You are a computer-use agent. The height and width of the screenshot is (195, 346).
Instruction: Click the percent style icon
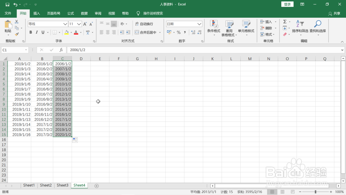179,33
